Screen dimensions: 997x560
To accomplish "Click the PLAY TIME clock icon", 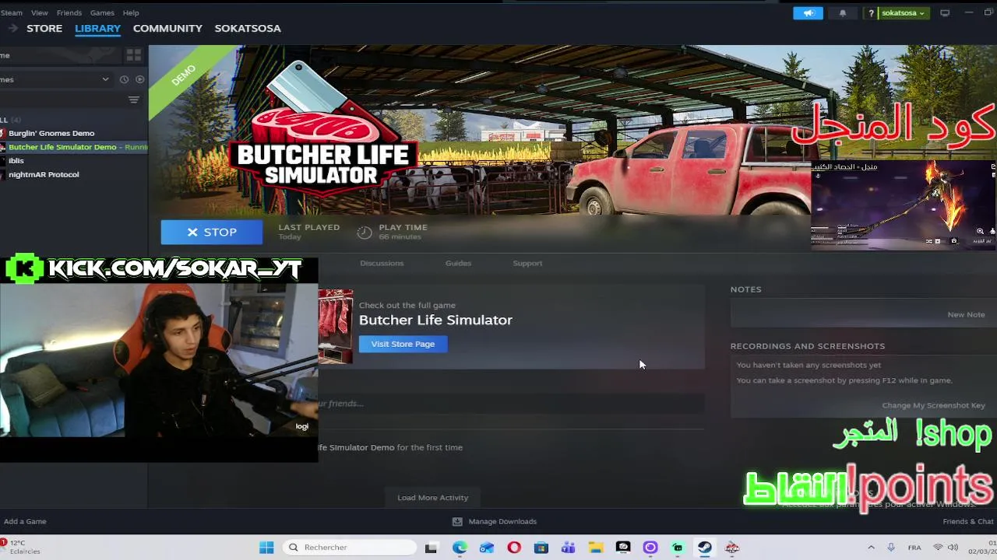I will click(364, 232).
